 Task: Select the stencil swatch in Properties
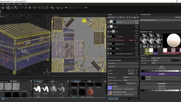point(156,51)
